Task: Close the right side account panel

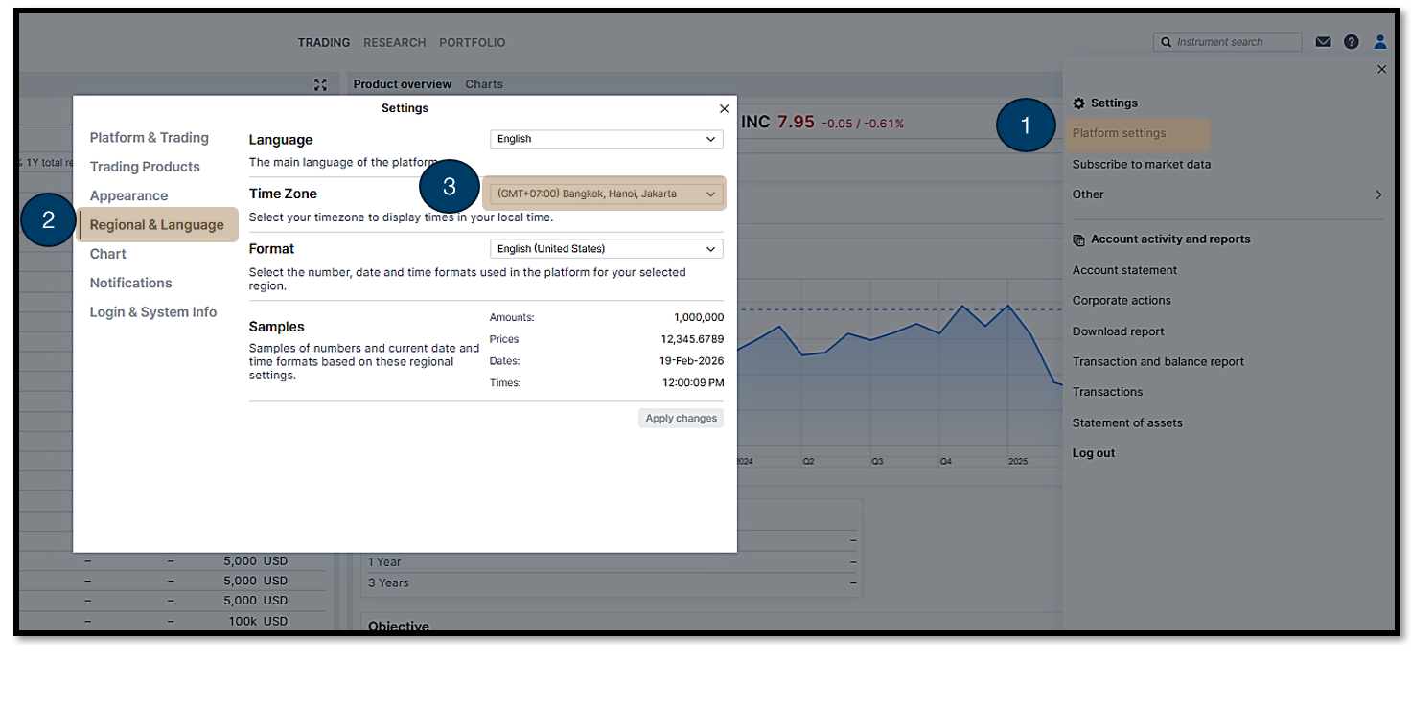Action: pos(1381,69)
